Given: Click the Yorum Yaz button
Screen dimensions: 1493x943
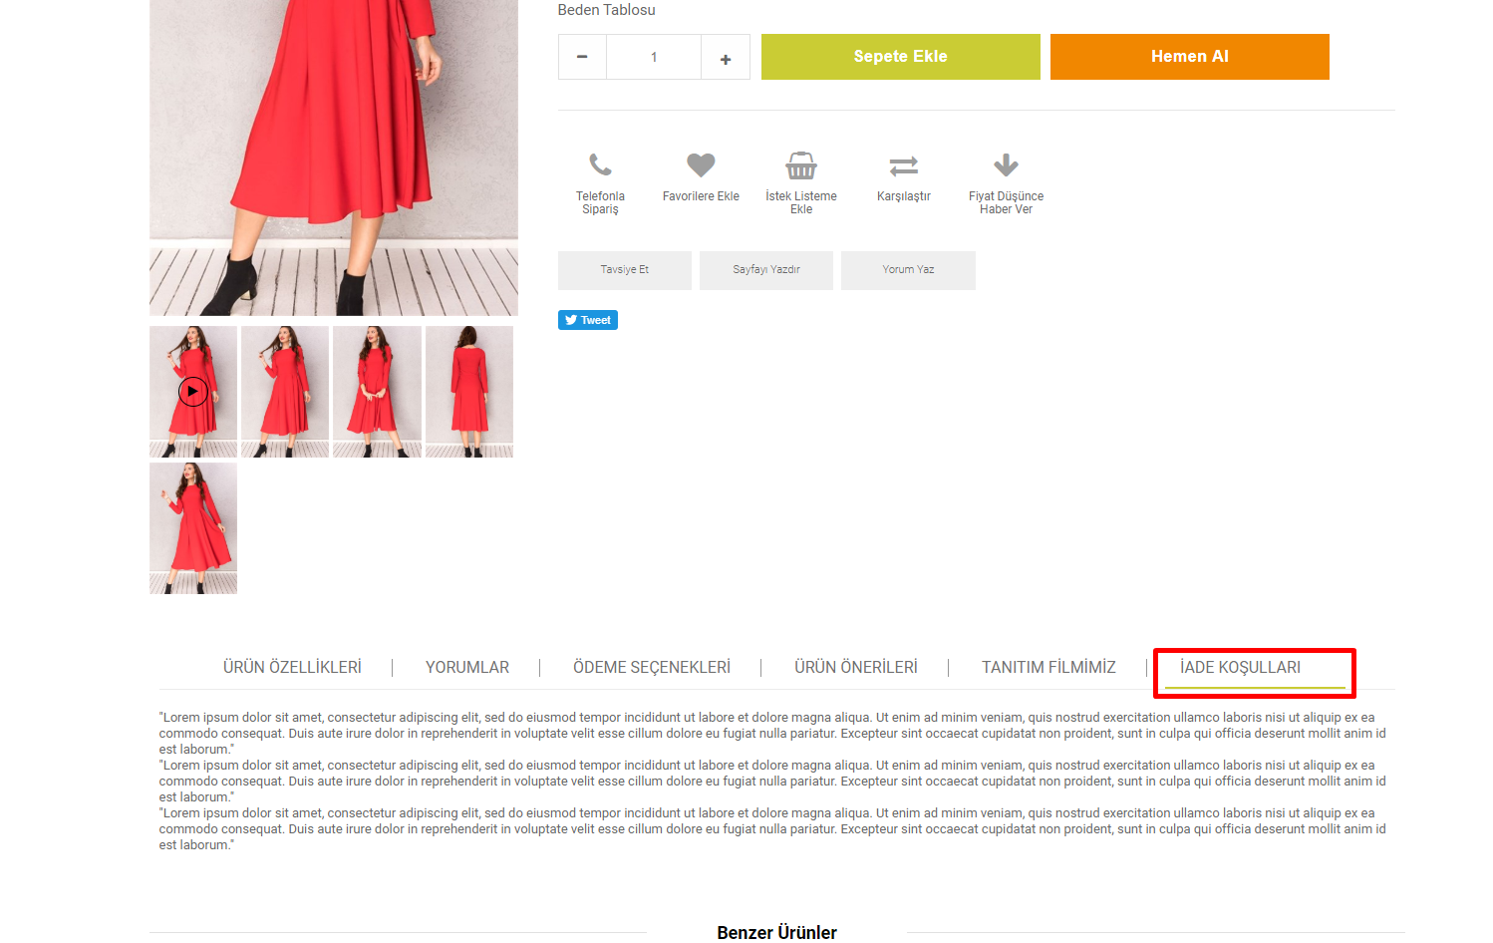Looking at the screenshot, I should (908, 270).
